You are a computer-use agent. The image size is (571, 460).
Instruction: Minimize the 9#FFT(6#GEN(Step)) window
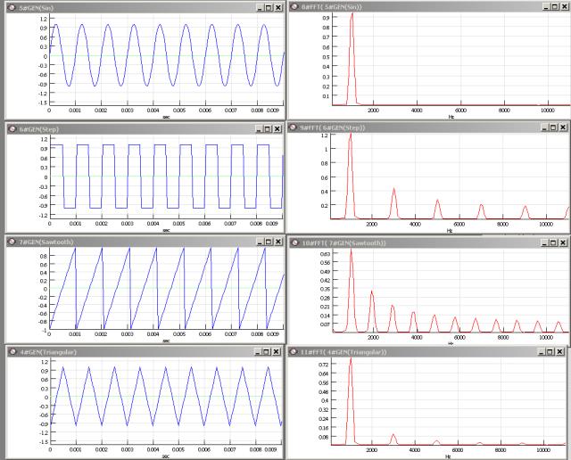[x=545, y=127]
